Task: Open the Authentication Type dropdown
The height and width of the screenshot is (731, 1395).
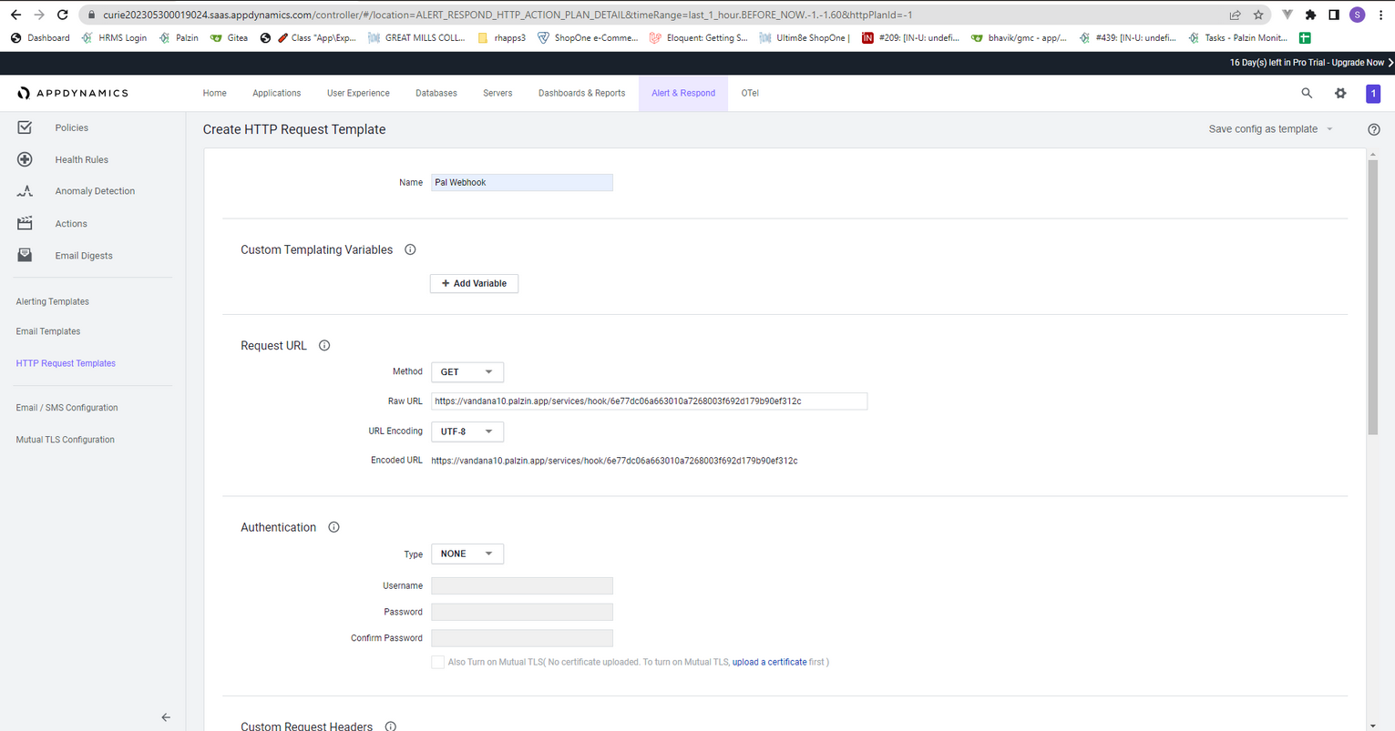Action: click(x=467, y=553)
